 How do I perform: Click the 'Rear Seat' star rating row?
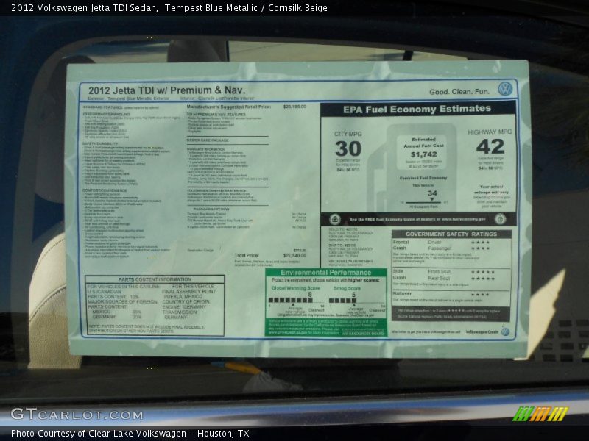[x=462, y=279]
